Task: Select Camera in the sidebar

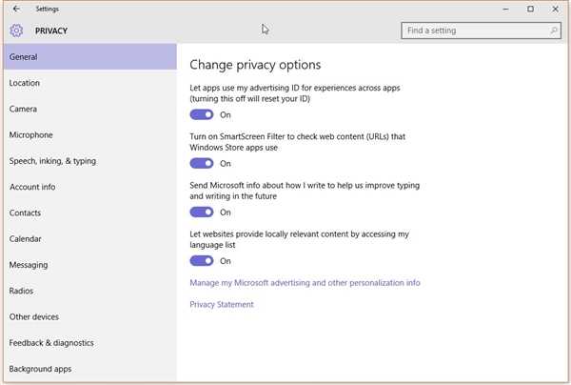Action: click(x=23, y=109)
